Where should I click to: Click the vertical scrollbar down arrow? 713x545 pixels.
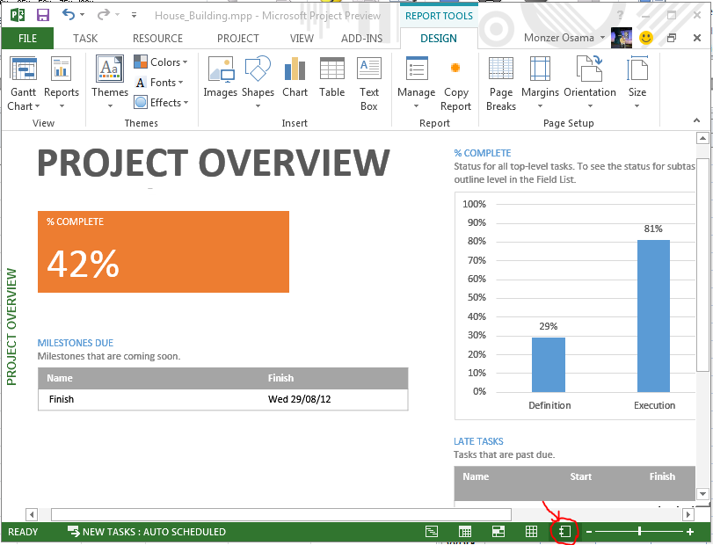tap(702, 495)
